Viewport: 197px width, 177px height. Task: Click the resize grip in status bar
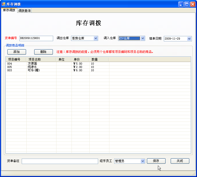pos(194,174)
